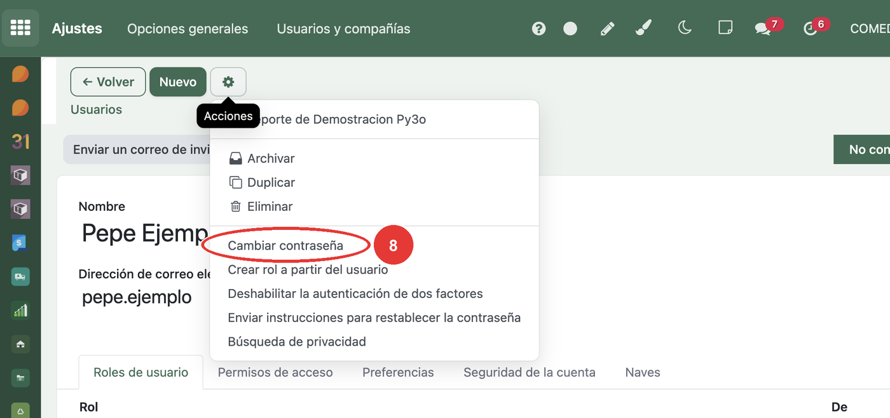
Task: Open the bar chart sidebar app icon
Action: (20, 310)
